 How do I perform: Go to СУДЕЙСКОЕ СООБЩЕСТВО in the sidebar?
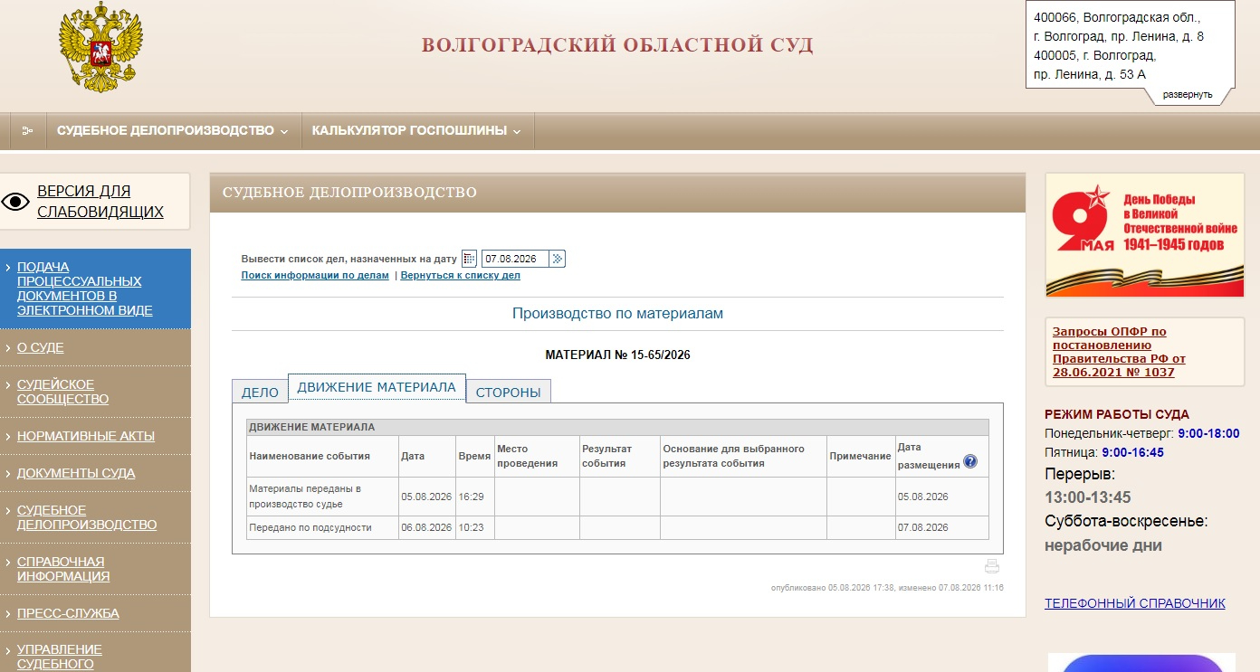(63, 392)
